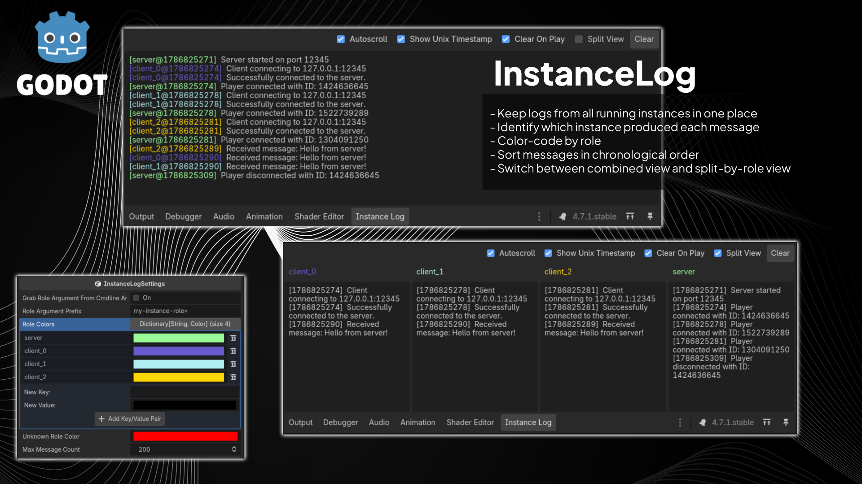Click the Role Argument Prefix text field
Screen dimensions: 862x484
(185, 311)
